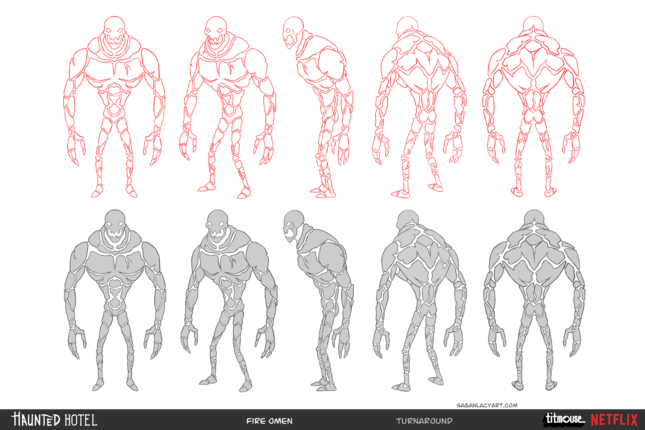Select the gray shaded front-view figure
The height and width of the screenshot is (430, 645).
point(115,300)
